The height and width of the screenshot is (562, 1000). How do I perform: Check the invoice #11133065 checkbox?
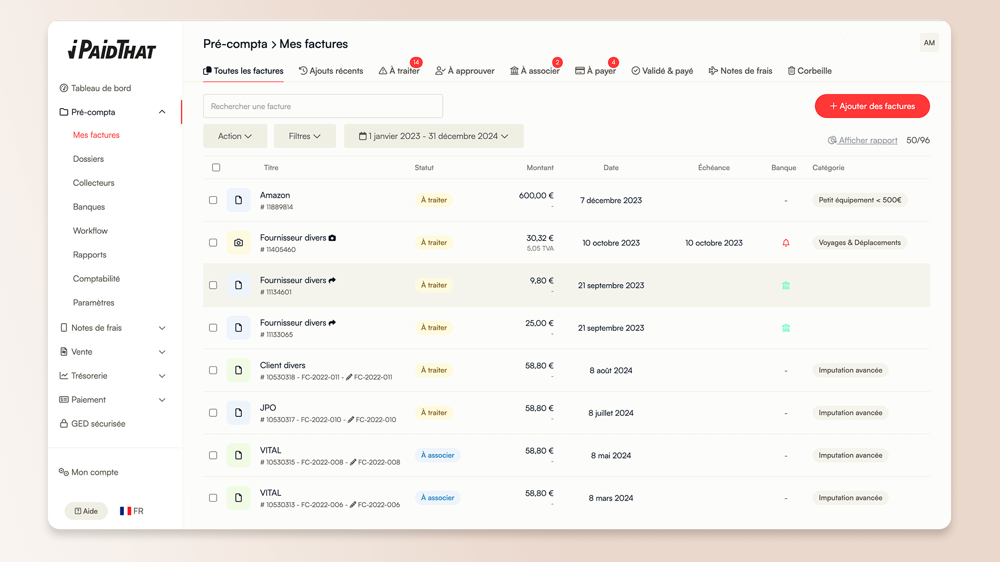point(213,328)
